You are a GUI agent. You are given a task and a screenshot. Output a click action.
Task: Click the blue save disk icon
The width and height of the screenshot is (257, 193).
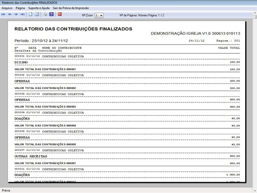pos(51,14)
